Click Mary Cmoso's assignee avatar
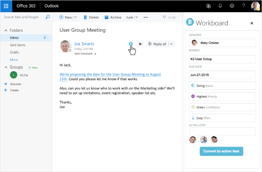The height and width of the screenshot is (172, 262). coord(194,43)
